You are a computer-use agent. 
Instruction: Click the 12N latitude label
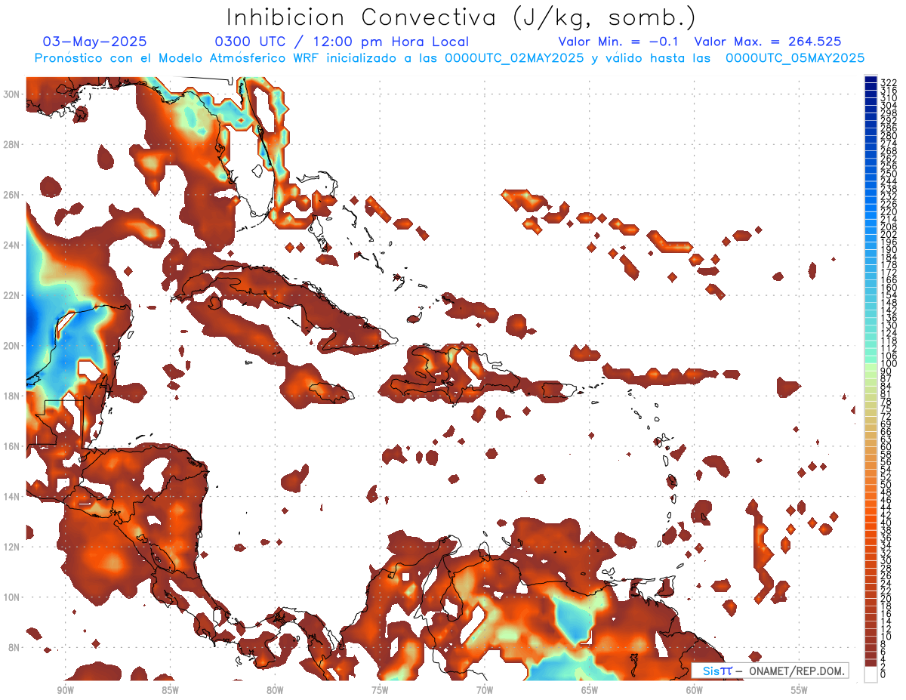[13, 547]
